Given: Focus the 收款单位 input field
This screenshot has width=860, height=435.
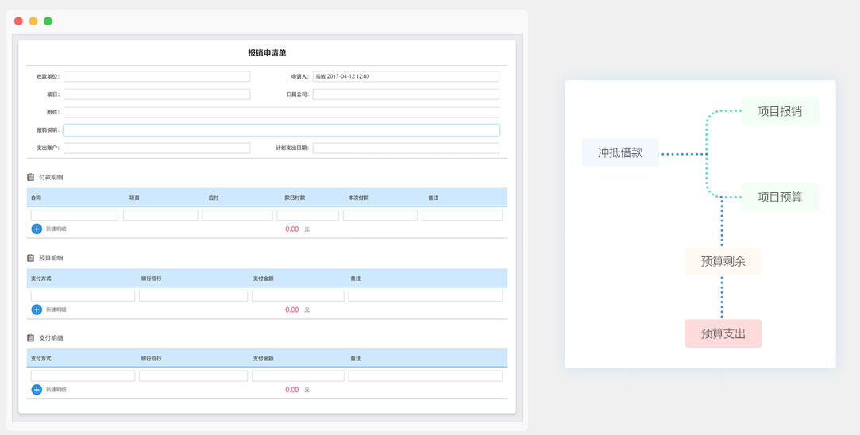Looking at the screenshot, I should tap(156, 77).
